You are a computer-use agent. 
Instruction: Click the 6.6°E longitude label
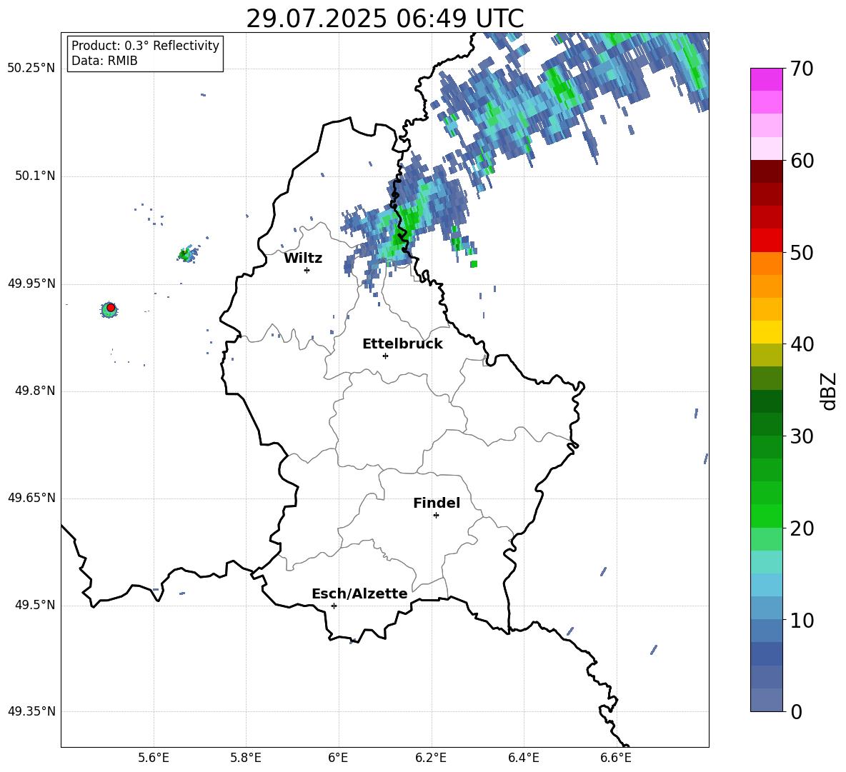(x=616, y=758)
